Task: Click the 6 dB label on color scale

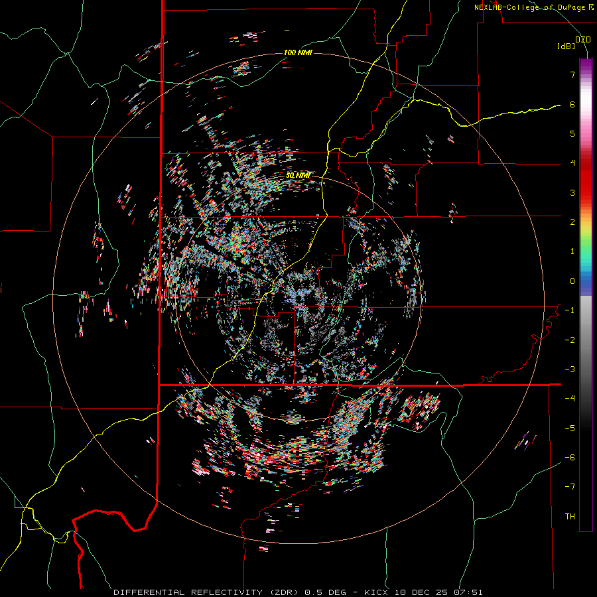Action: coord(572,104)
